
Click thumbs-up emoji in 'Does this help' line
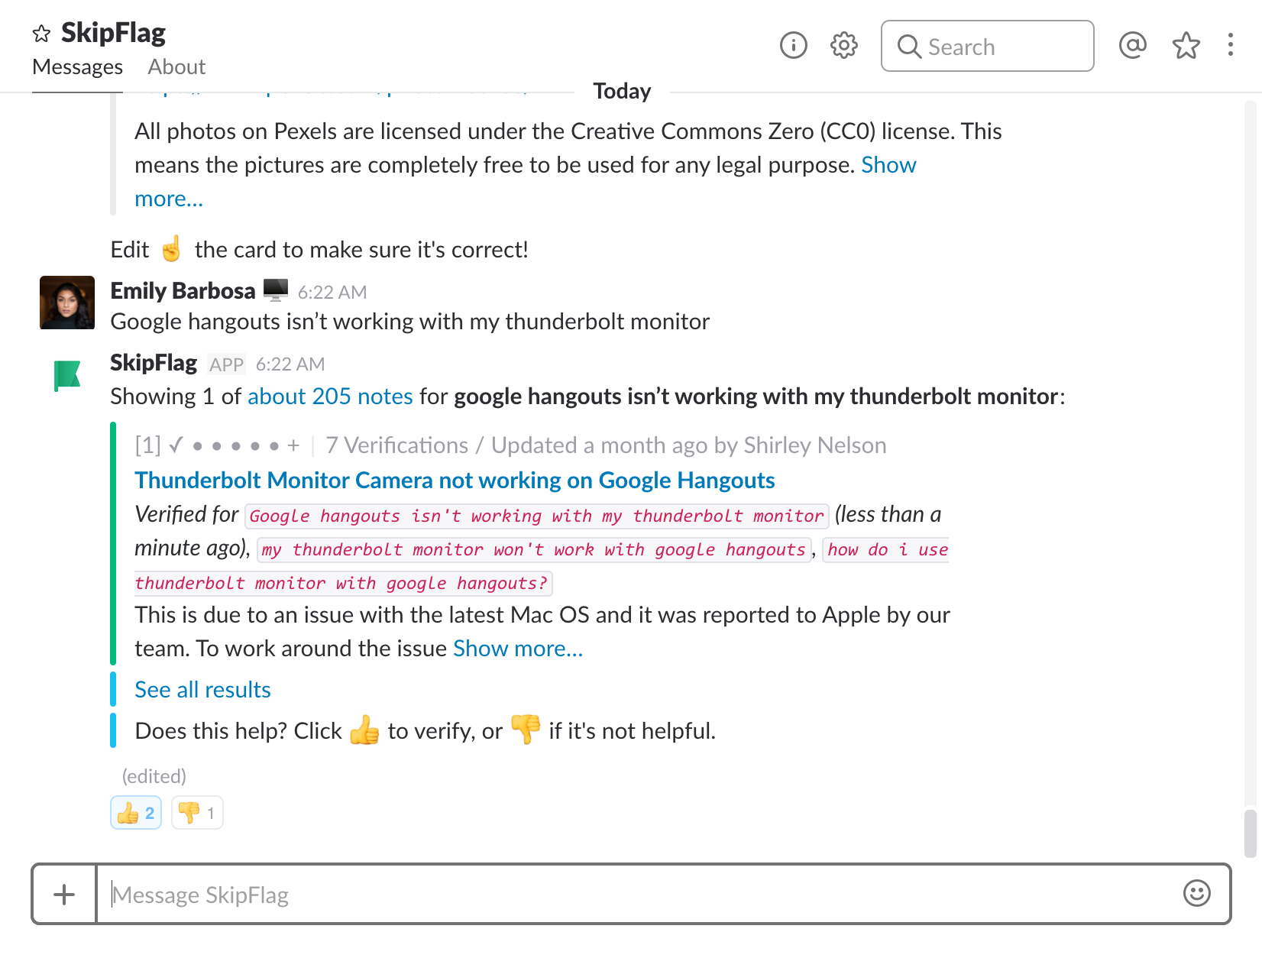click(x=364, y=730)
